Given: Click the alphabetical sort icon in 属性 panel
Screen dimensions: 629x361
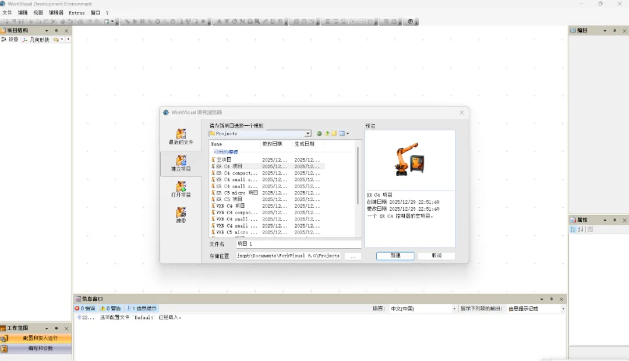Looking at the screenshot, I should (581, 229).
